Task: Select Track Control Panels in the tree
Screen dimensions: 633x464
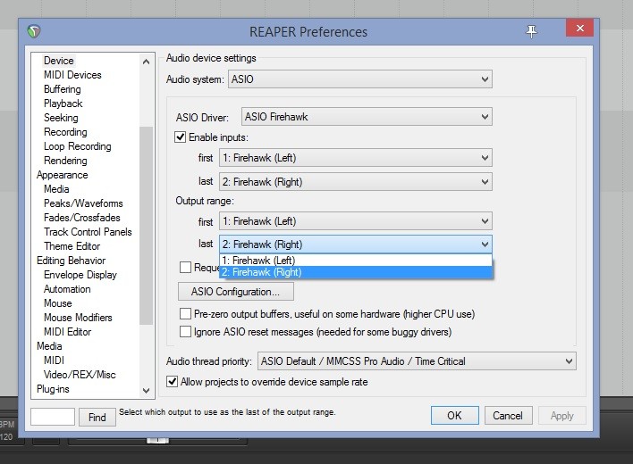Action: pyautogui.click(x=88, y=232)
